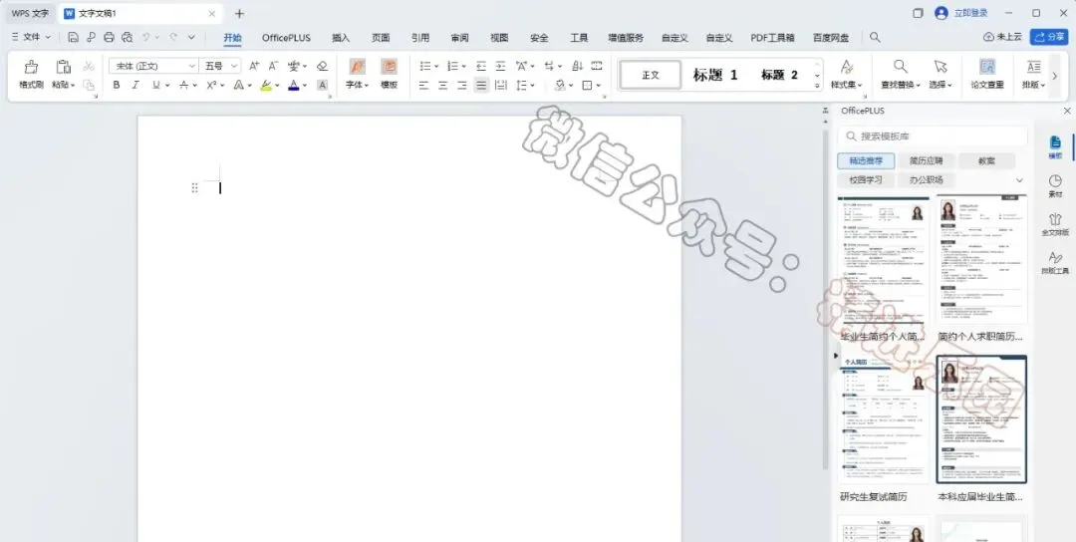Open the 研究生复试简历 template thumbnail
The image size is (1076, 542).
(x=884, y=419)
